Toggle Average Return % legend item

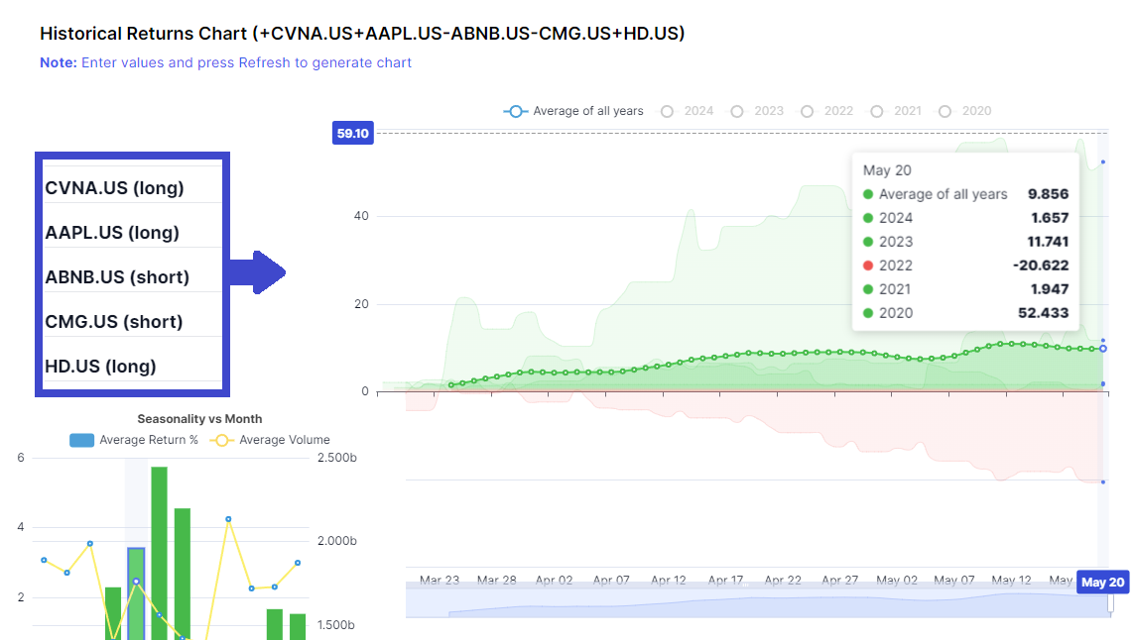coord(134,440)
